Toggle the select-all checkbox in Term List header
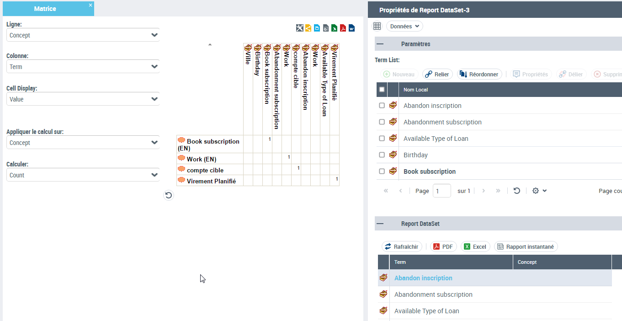Image resolution: width=622 pixels, height=321 pixels. pos(382,90)
